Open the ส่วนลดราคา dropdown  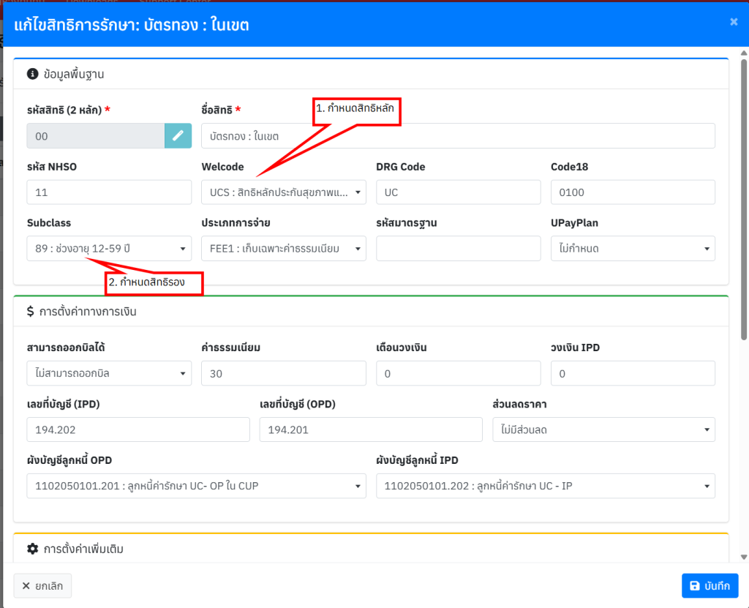click(603, 430)
